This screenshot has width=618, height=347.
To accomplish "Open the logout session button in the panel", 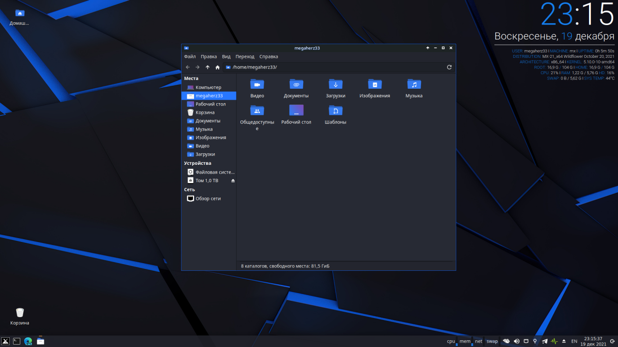I will (612, 341).
